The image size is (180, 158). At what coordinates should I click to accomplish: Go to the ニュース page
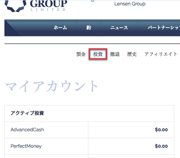pos(119,28)
